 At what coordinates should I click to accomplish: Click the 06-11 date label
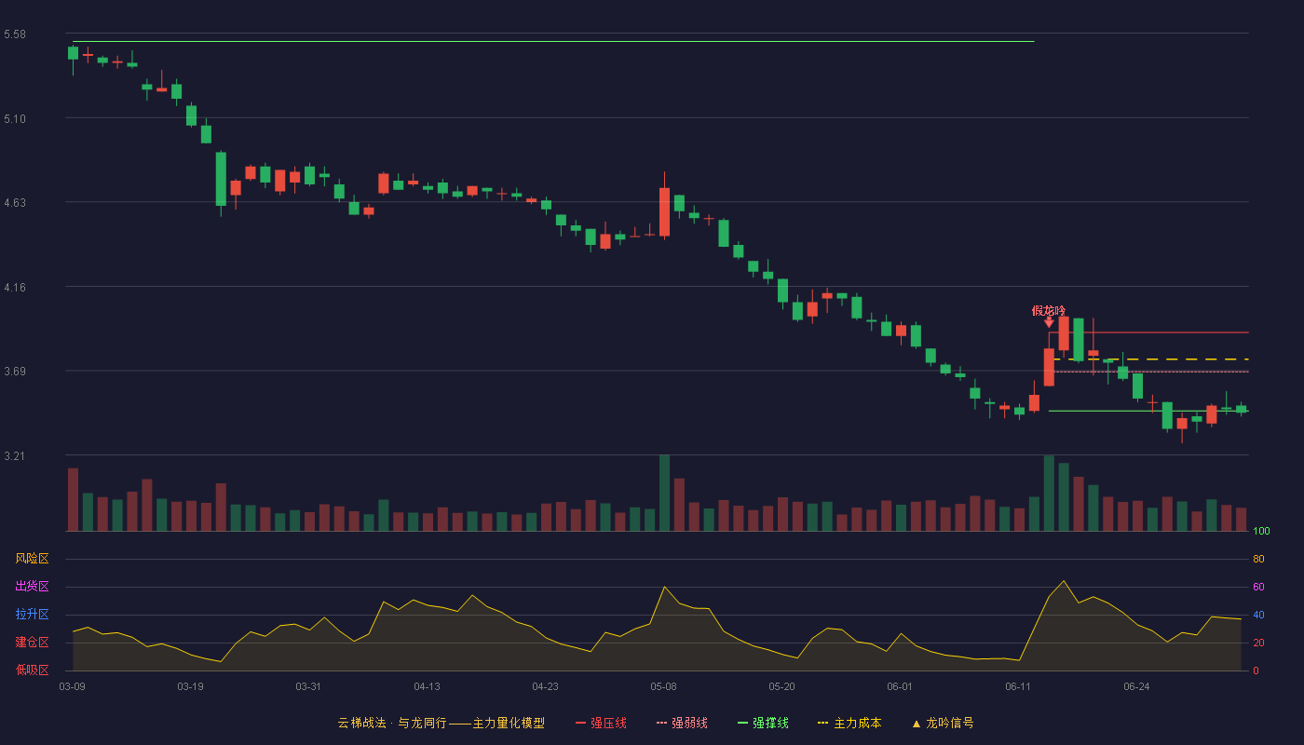click(1018, 686)
